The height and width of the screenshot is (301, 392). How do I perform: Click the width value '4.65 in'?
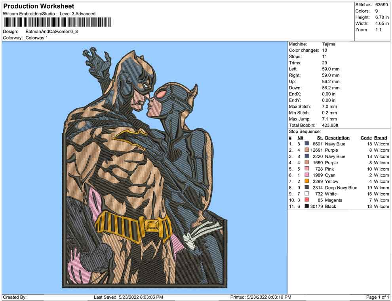pos(382,23)
